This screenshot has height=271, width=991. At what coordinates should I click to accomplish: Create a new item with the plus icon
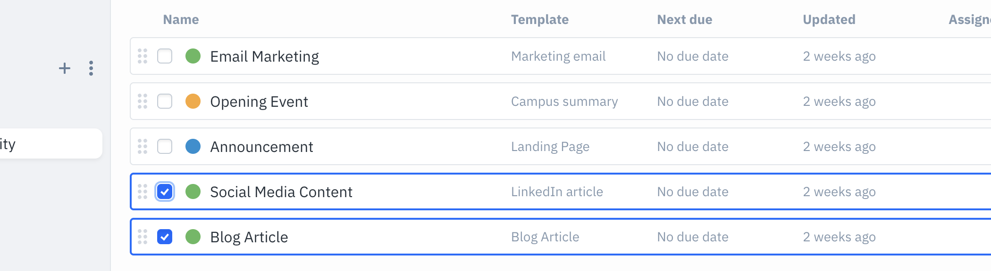64,68
